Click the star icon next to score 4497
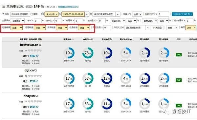This screenshot has width=197, height=120. click(37, 56)
